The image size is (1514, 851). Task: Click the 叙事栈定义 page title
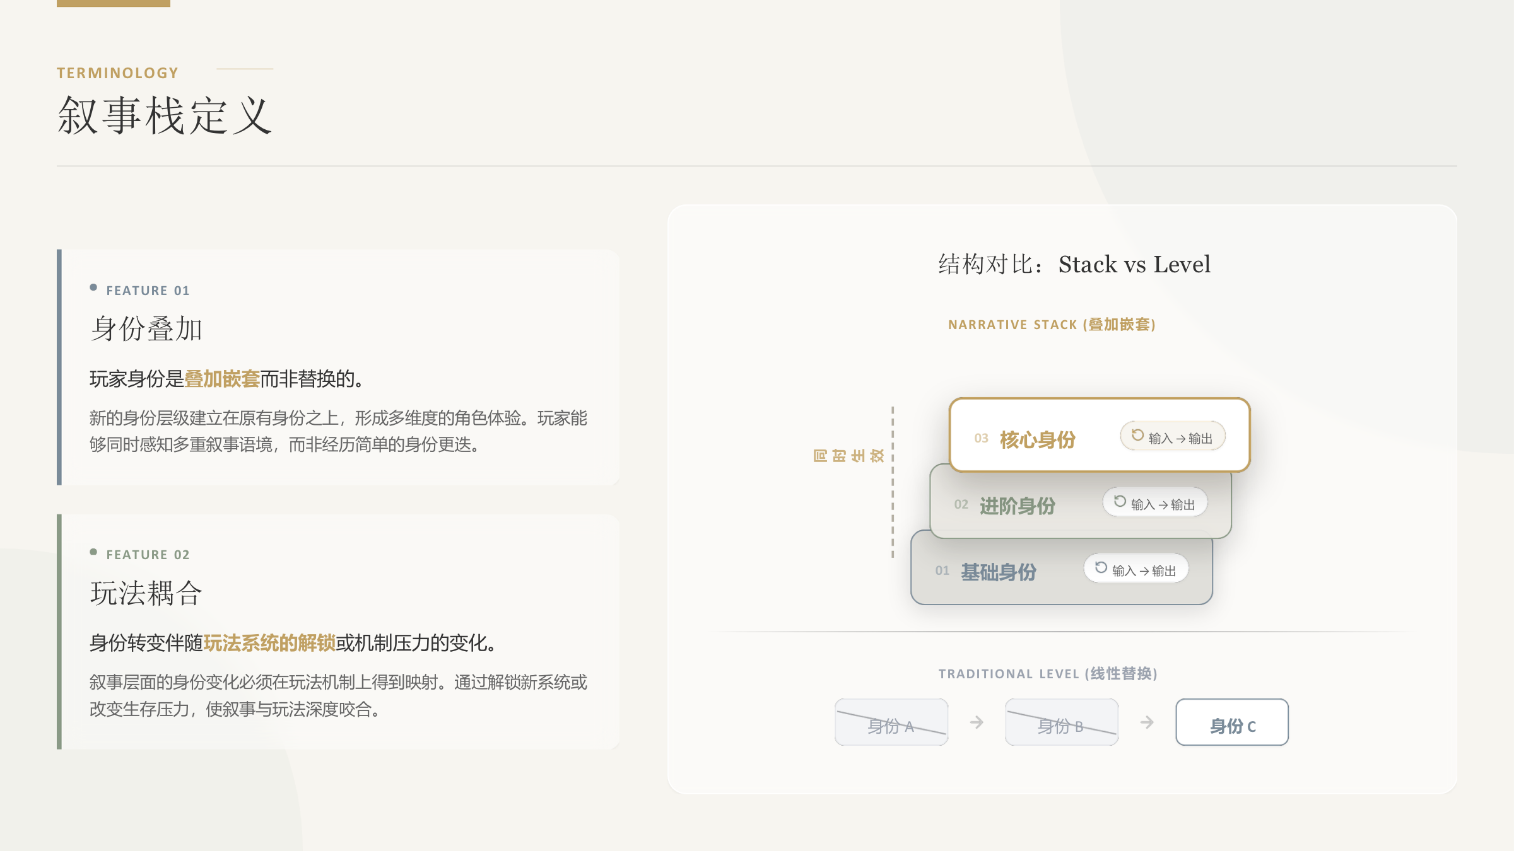point(165,115)
